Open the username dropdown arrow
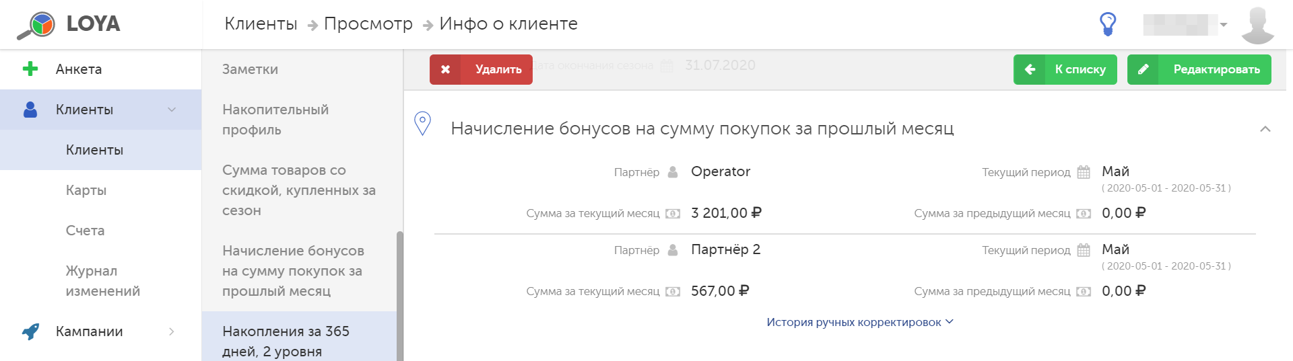Screen dimensions: 1293x361 point(1224,25)
